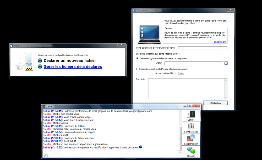Click into the Chemin path field
The width and height of the screenshot is (262, 160).
194,63
